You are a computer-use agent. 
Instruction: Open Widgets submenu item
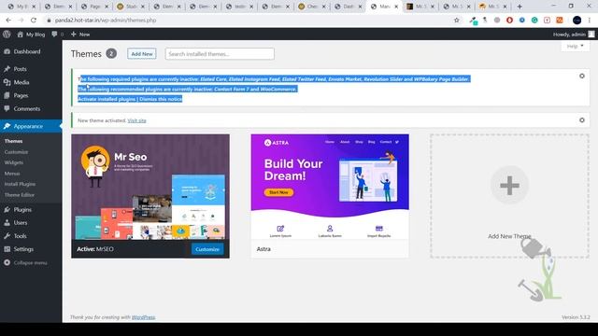[x=14, y=162]
